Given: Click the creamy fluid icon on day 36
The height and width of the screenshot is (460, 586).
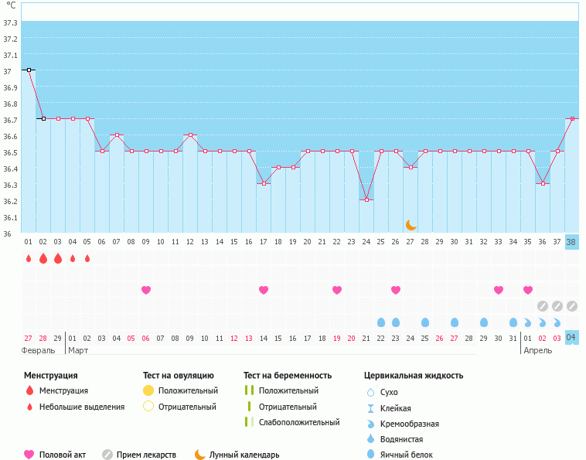Looking at the screenshot, I should coord(543,322).
